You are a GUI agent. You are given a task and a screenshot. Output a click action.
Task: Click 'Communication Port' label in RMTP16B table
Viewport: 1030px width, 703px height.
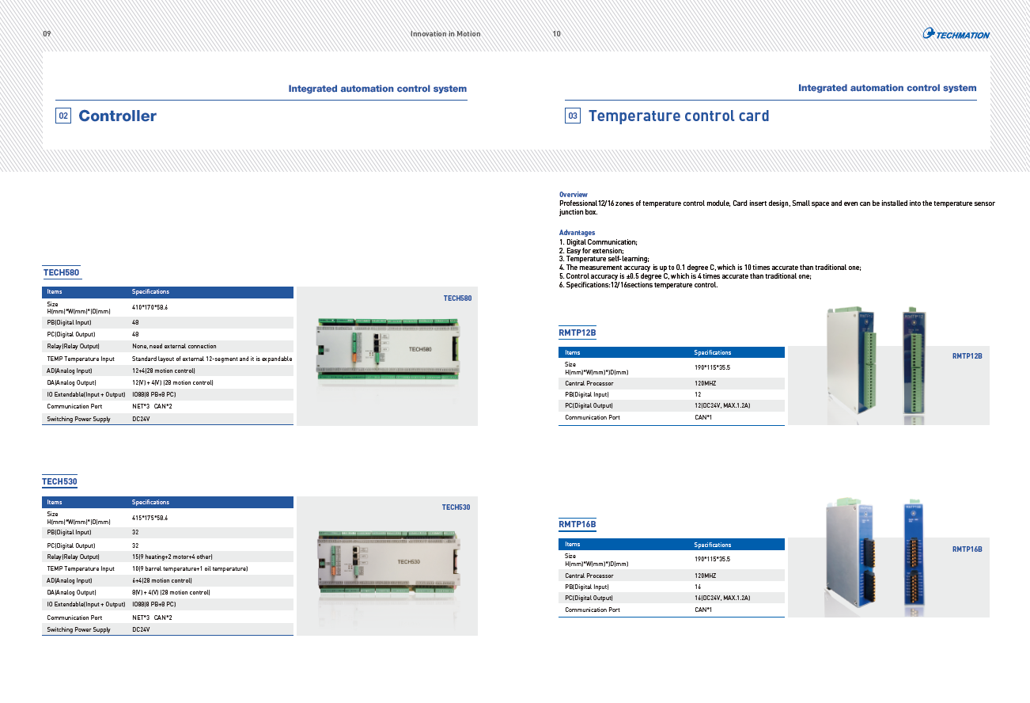pos(593,610)
